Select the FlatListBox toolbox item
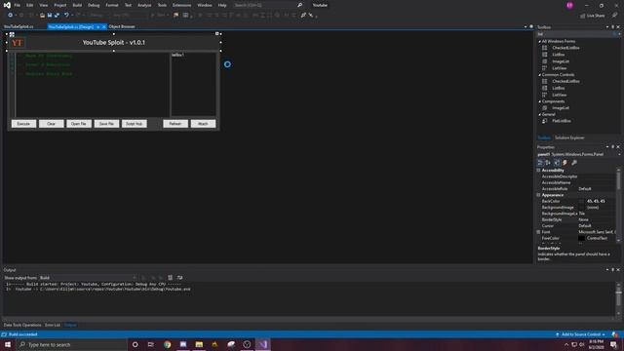 coord(562,121)
